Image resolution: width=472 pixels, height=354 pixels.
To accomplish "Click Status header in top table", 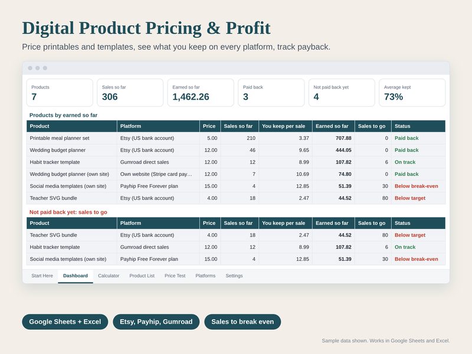I will 418,126.
